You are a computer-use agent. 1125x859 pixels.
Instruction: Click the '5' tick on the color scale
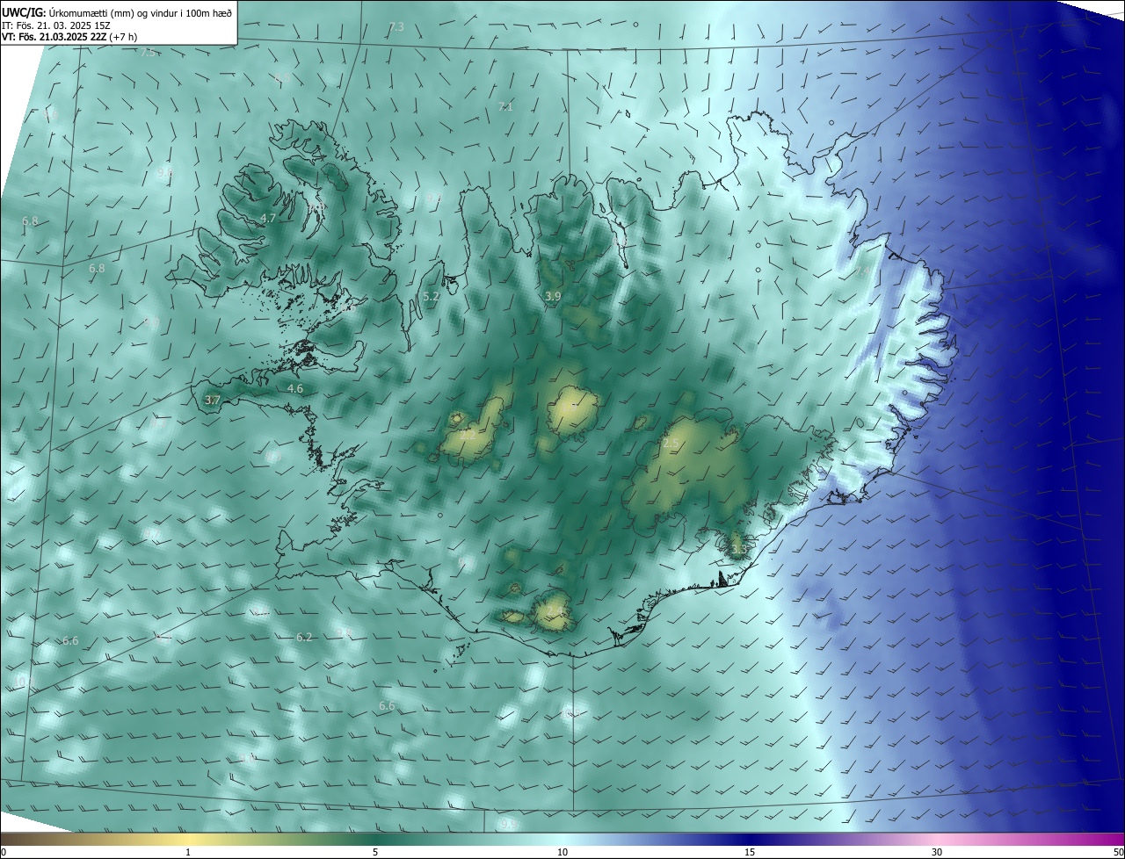[375, 852]
